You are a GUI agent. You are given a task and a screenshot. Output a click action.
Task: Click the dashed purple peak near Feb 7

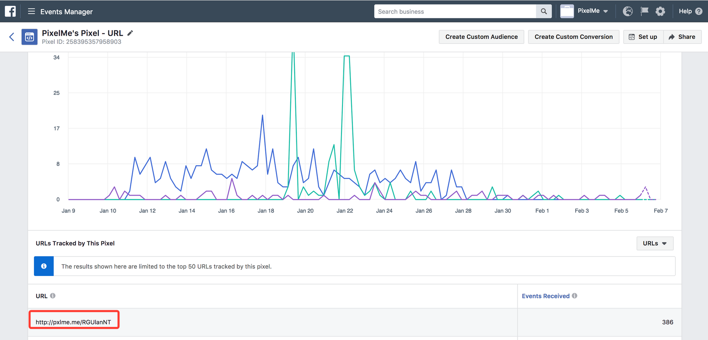click(645, 187)
